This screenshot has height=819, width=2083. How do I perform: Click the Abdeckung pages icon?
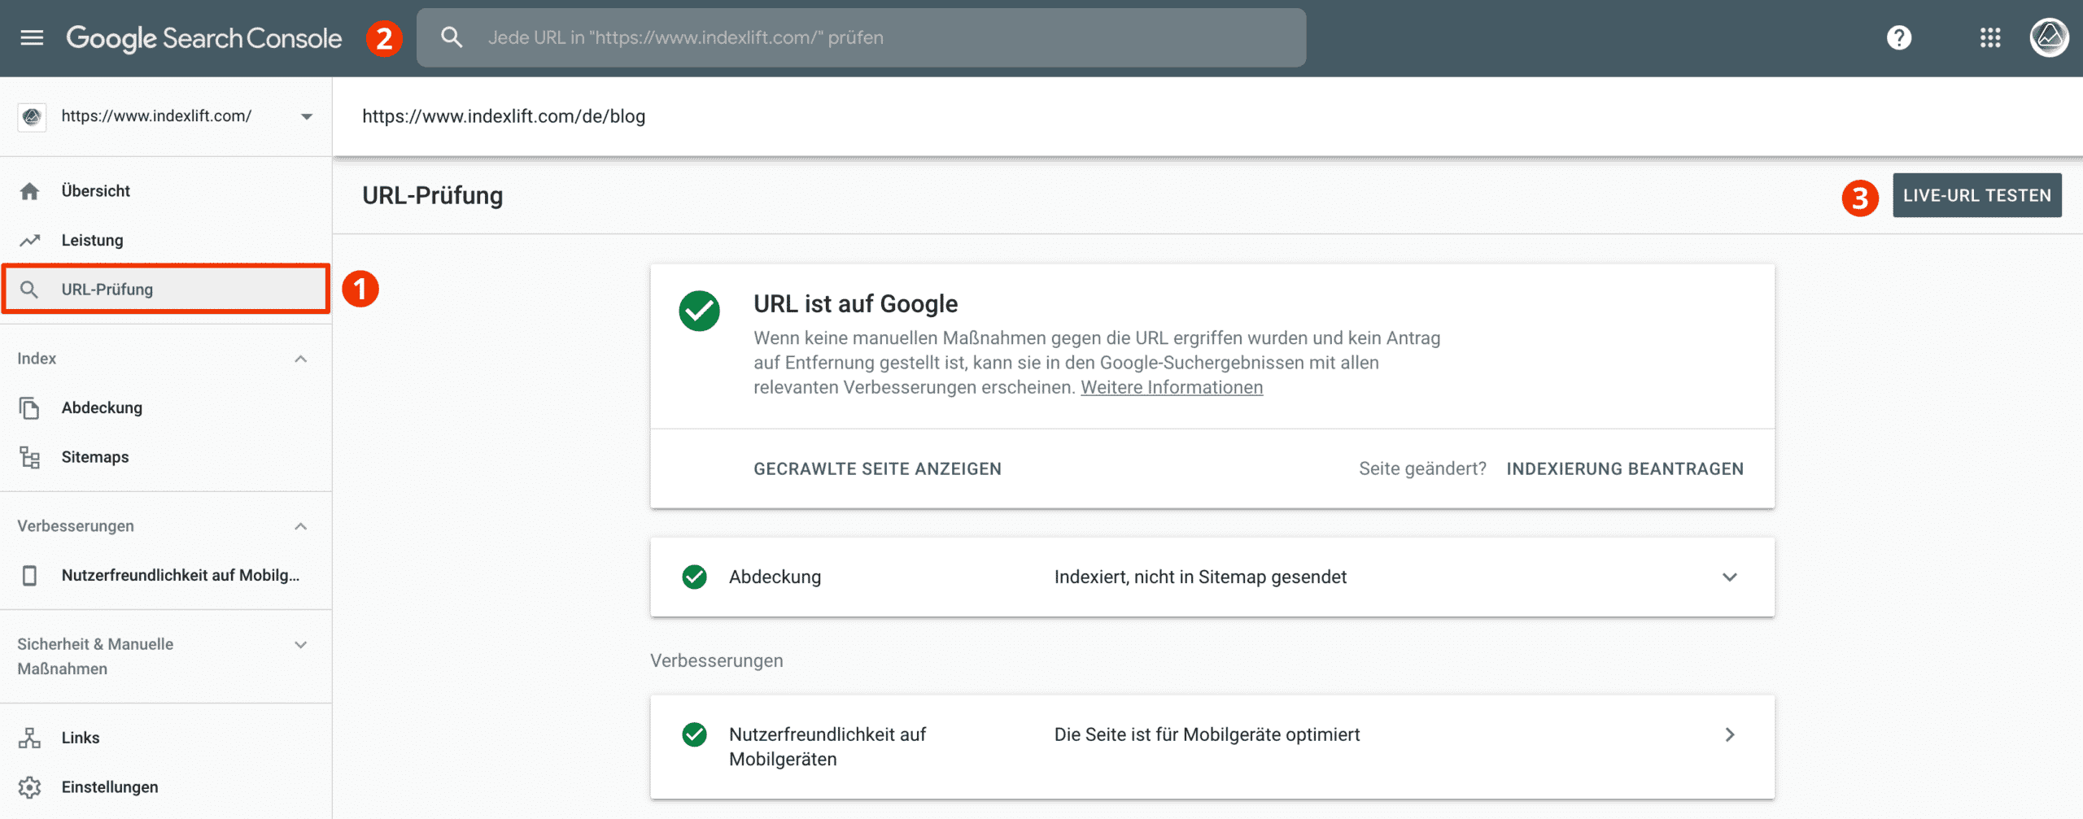click(x=29, y=408)
